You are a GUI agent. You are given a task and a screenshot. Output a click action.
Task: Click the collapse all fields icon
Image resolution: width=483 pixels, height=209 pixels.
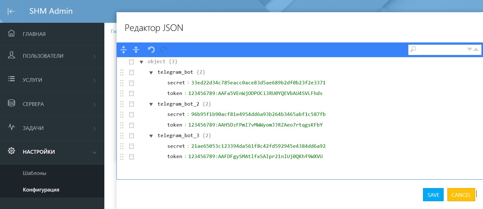tap(136, 50)
